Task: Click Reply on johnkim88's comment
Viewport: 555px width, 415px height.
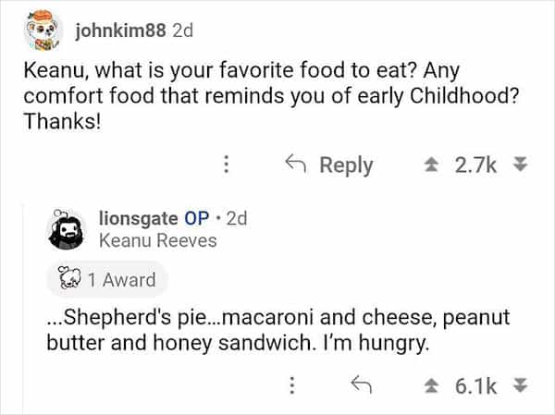Action: (x=345, y=165)
